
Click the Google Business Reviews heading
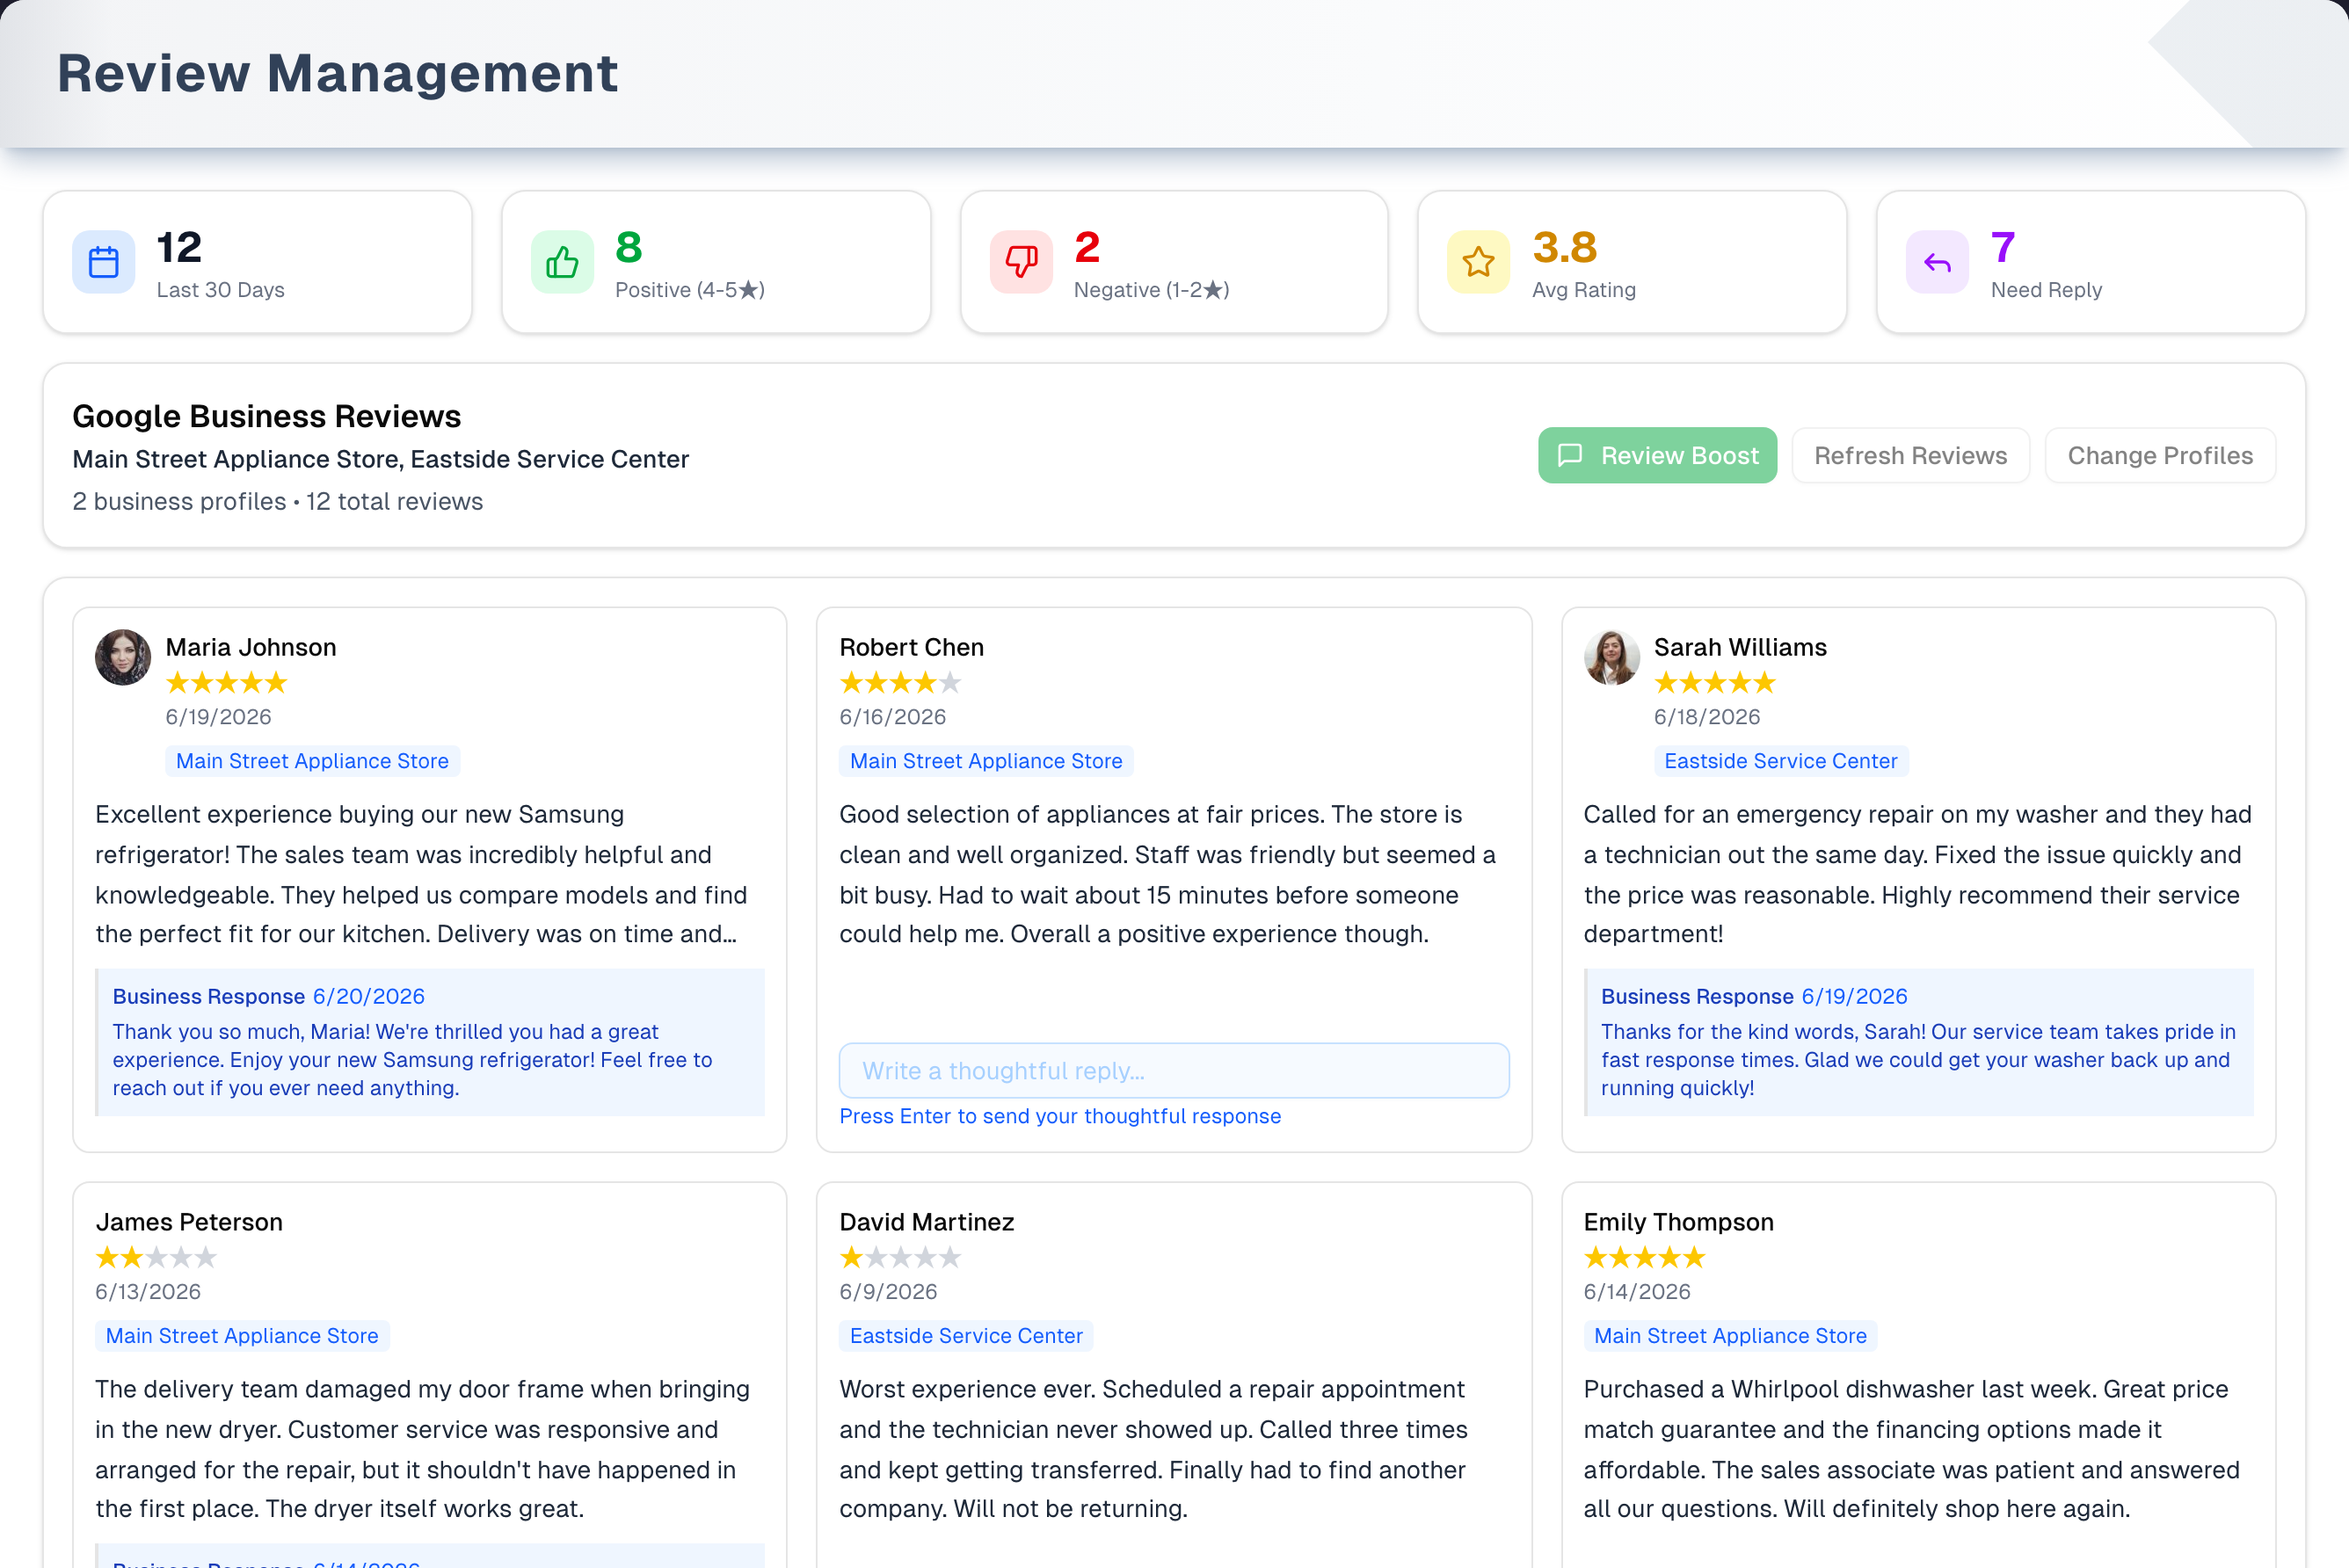tap(267, 416)
